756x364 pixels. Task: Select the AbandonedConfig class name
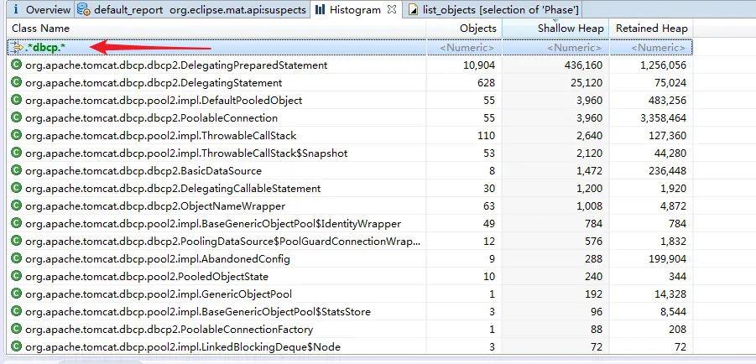pyautogui.click(x=157, y=259)
